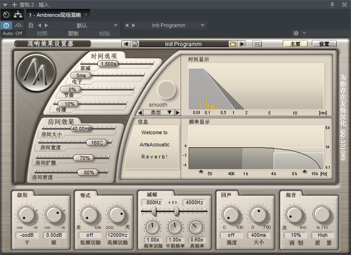Image resolution: width=351 pixels, height=255 pixels.
Task: Click the 800Hz crossover slider handle
Action: tap(154, 211)
